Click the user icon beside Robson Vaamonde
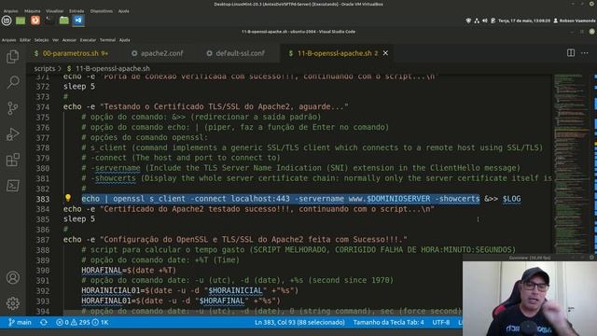Screen dimensions: 597x336 coord(556,21)
